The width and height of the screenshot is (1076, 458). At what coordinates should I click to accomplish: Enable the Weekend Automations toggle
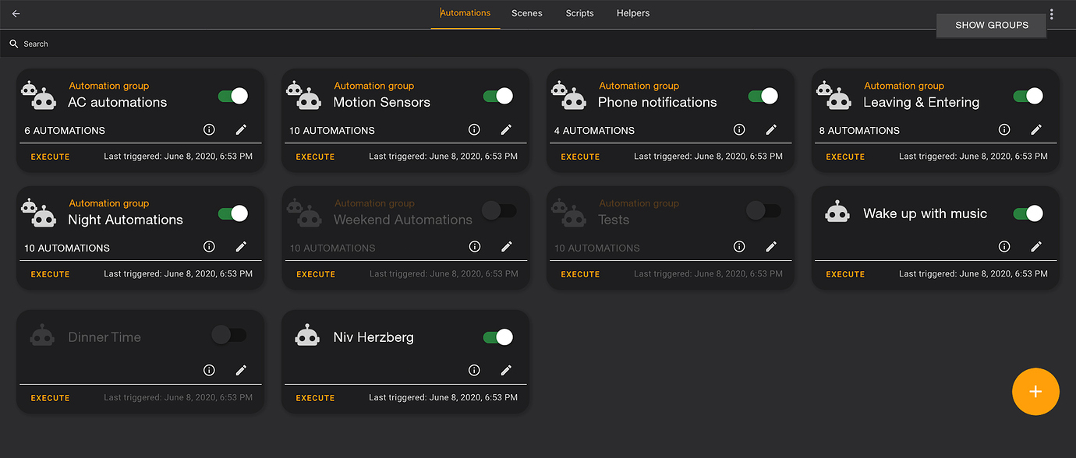[498, 210]
